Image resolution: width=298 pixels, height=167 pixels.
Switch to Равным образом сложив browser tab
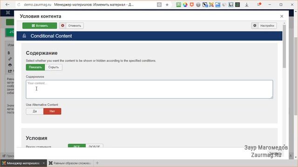pyautogui.click(x=70, y=163)
